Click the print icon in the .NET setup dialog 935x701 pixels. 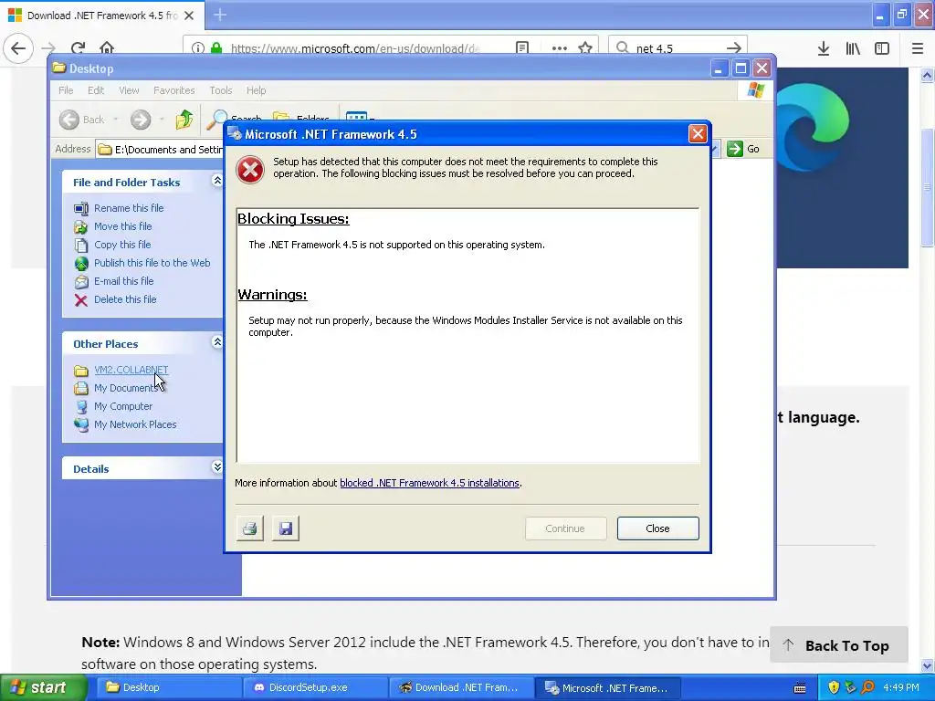pyautogui.click(x=250, y=528)
